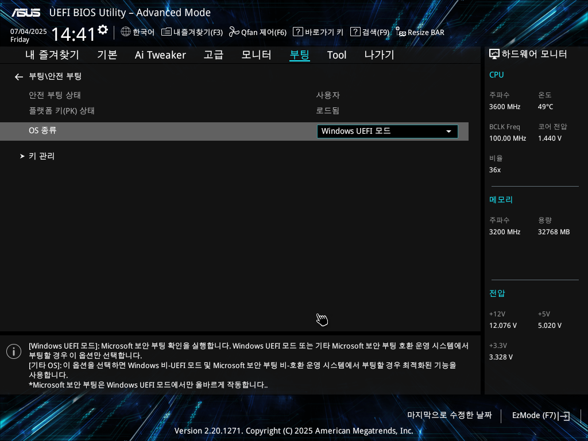588x441 pixels.
Task: Click the 안전 부팅 상태 label
Action: 55,95
